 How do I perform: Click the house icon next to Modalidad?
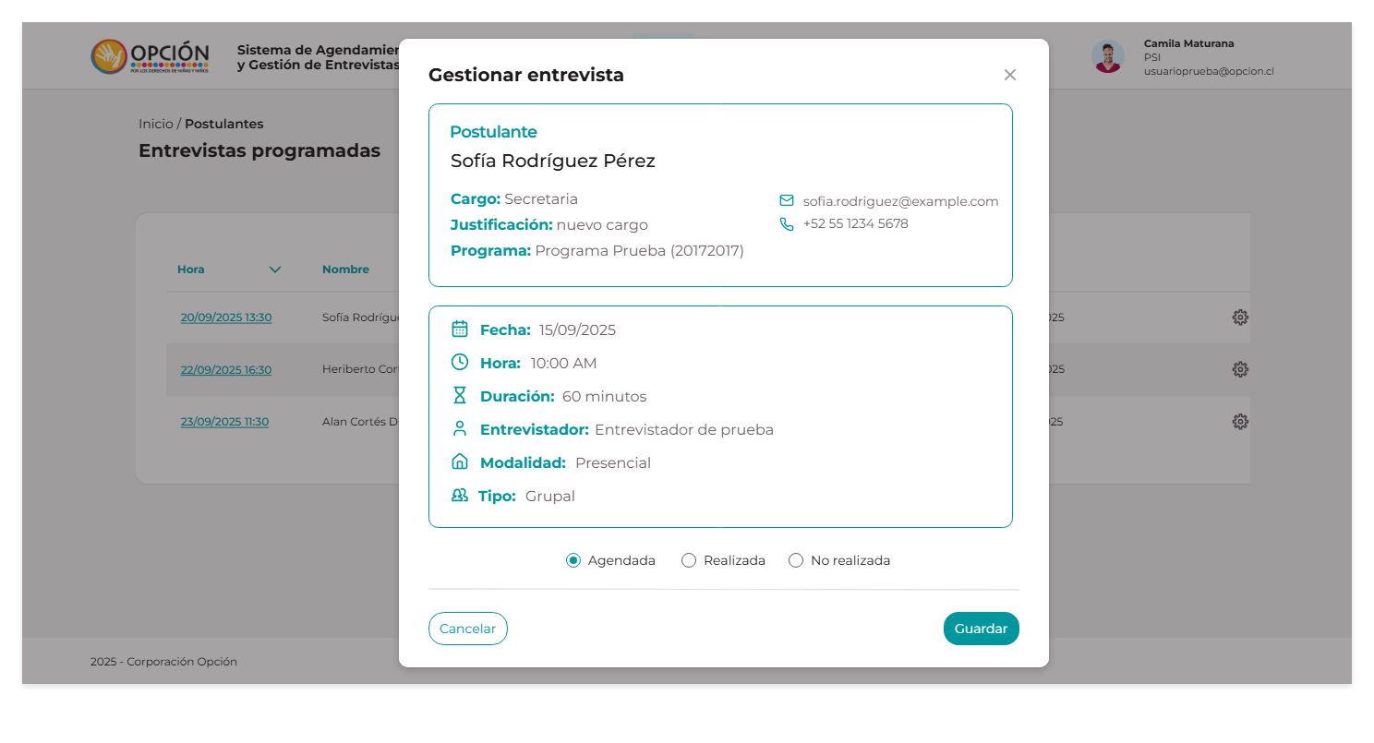coord(459,461)
